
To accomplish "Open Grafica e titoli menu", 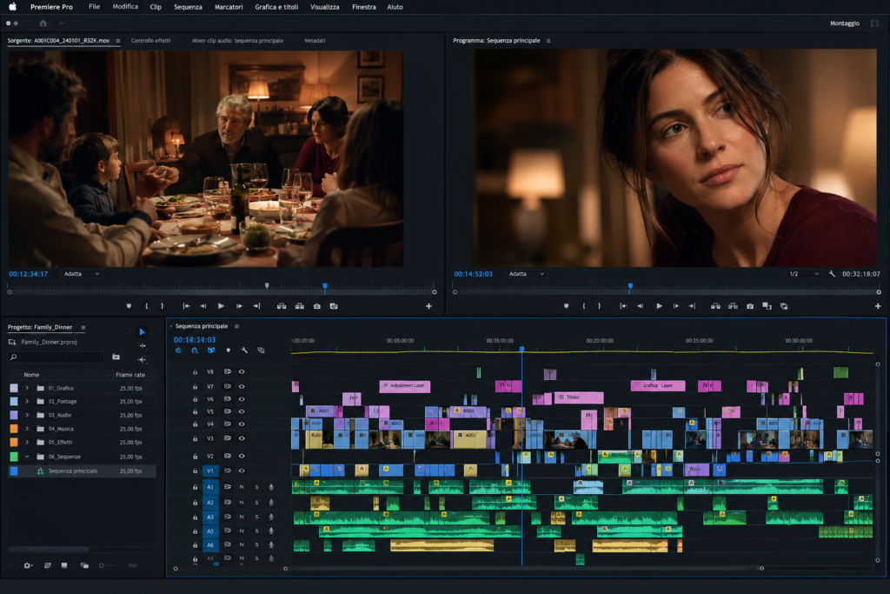I will [x=276, y=7].
